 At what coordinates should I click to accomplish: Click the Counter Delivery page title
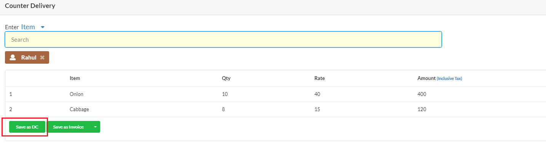tap(30, 6)
